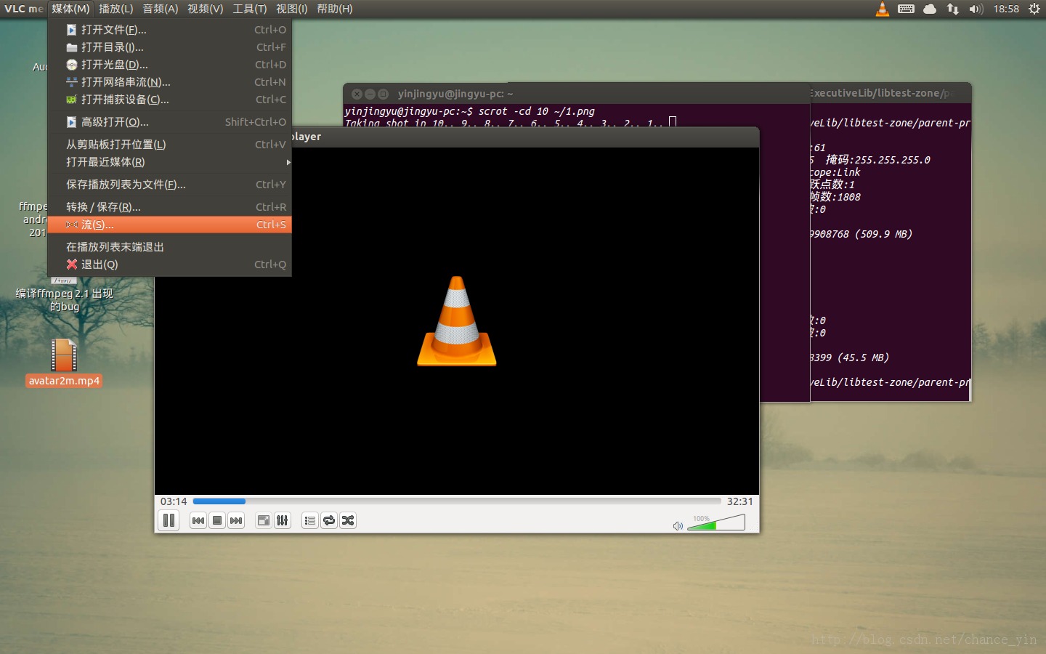Pause the playing video
1046x654 pixels.
[168, 520]
